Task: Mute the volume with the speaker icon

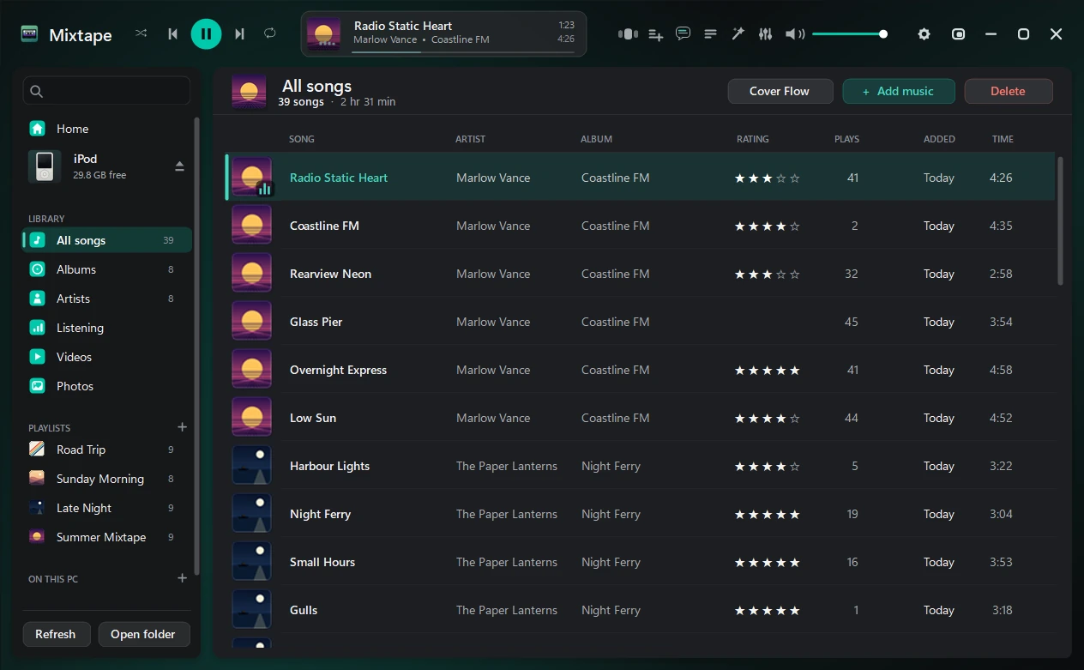Action: (795, 34)
